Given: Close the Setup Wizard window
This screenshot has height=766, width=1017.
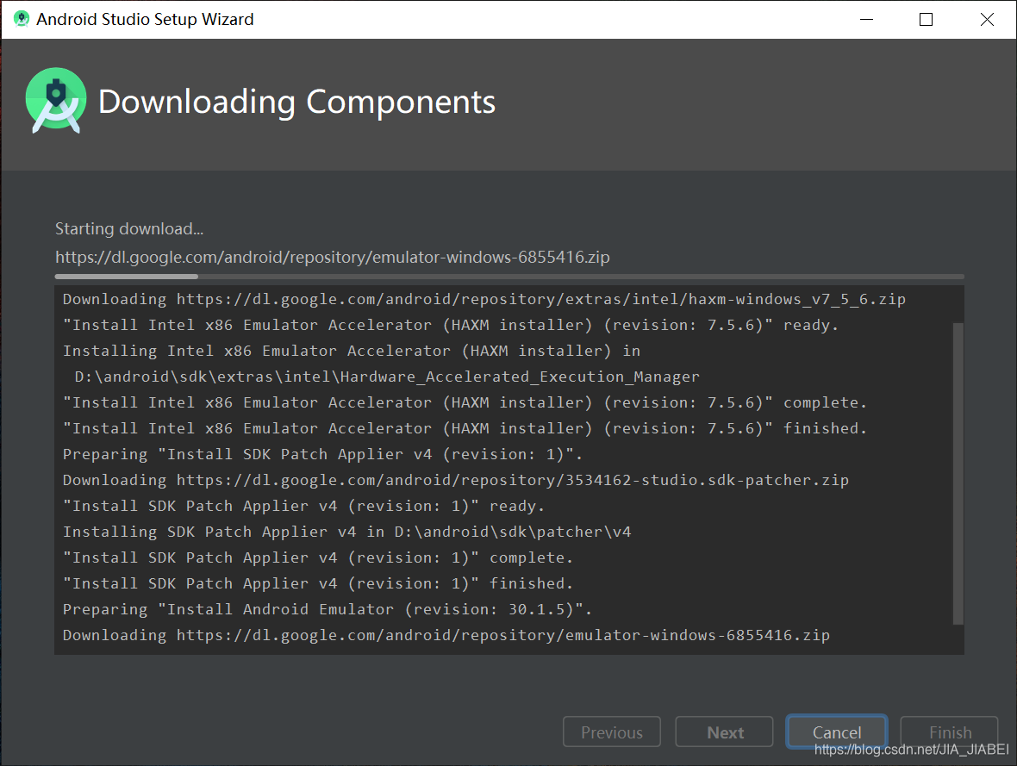Looking at the screenshot, I should 987,20.
